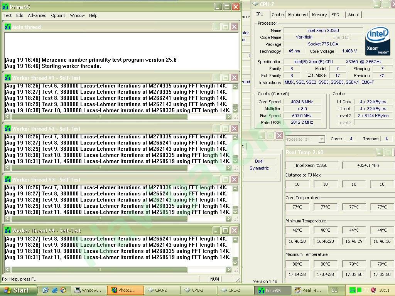Open the Edit menu in Prime95
Screen dimensions: 395x296
click(20, 15)
